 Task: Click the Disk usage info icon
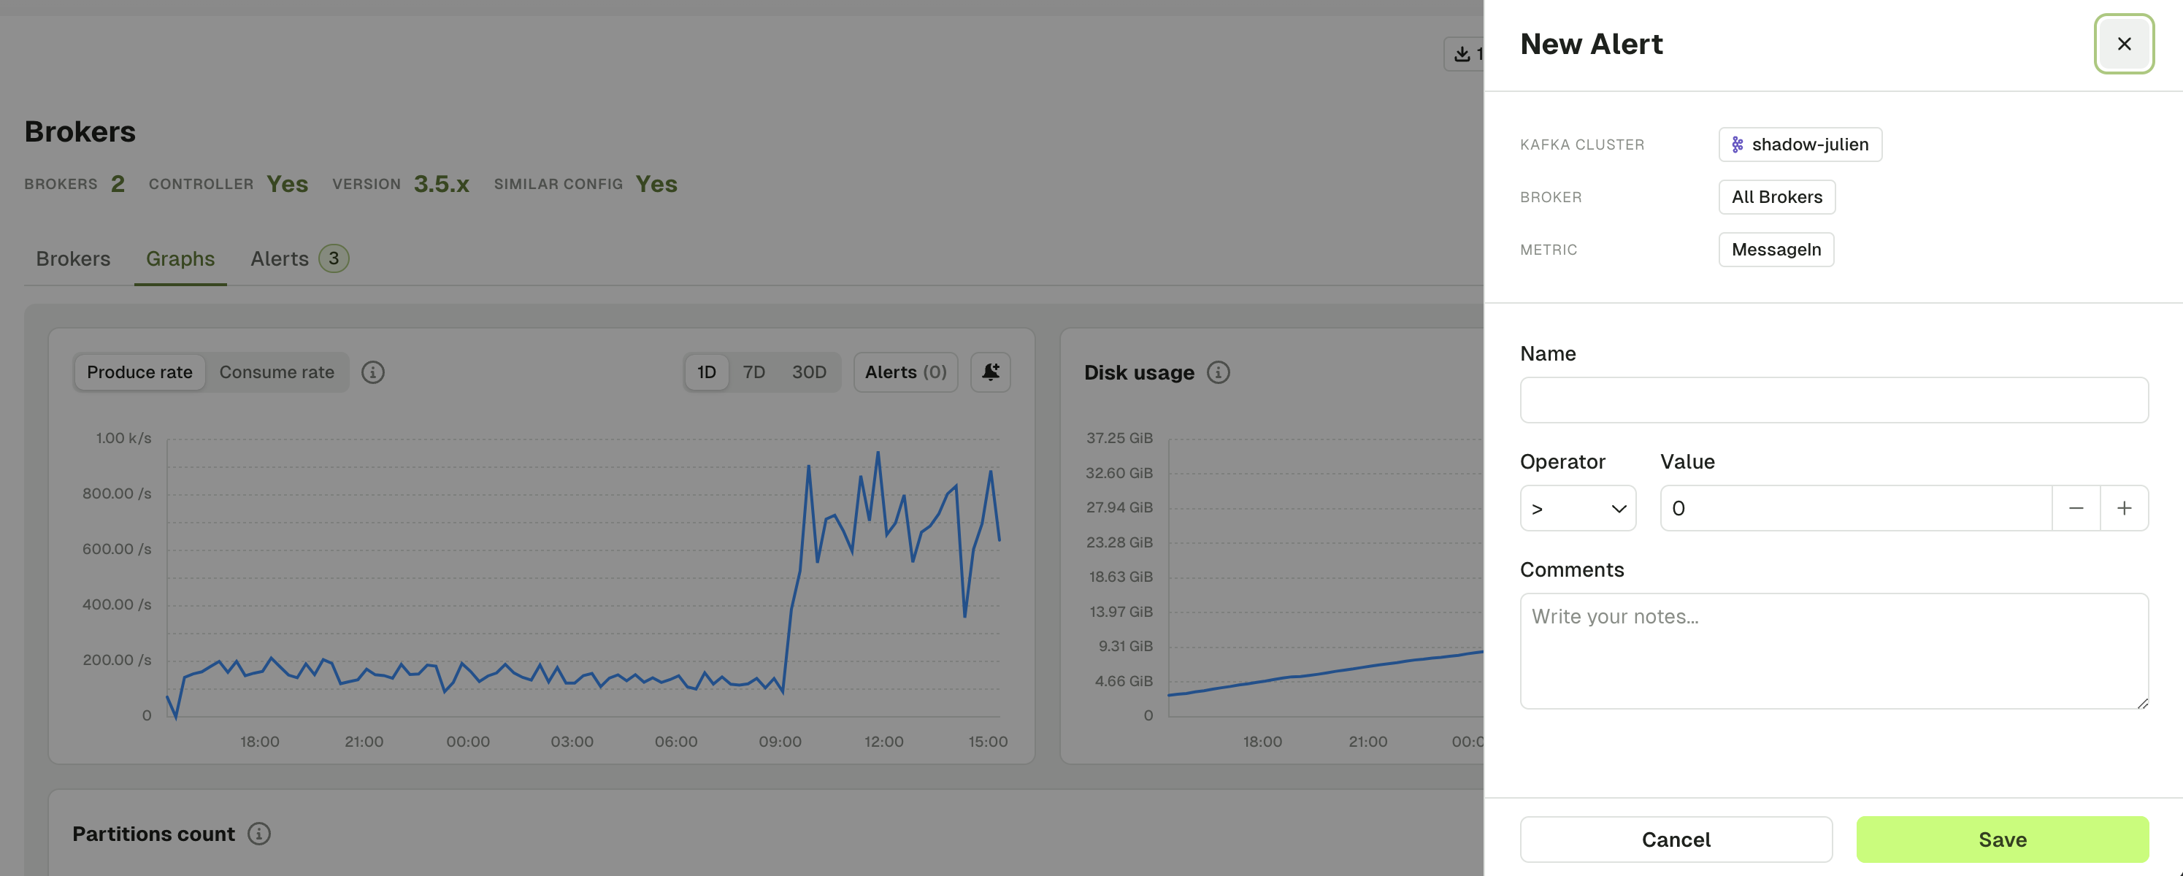1218,372
